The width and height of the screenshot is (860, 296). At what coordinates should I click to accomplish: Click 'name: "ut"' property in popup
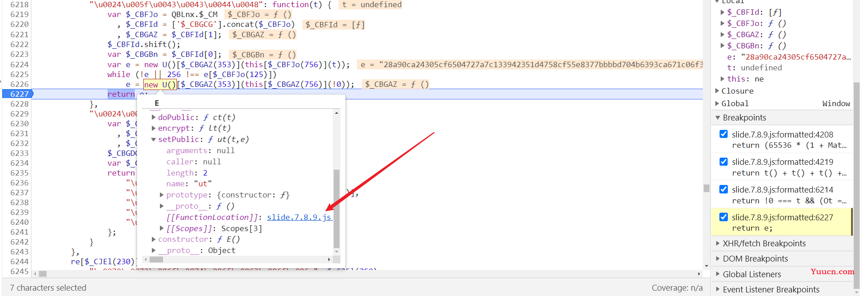[189, 184]
